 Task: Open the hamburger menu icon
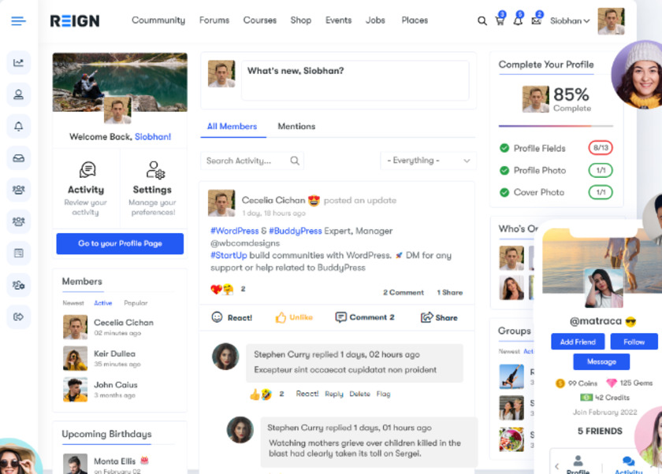(x=18, y=20)
